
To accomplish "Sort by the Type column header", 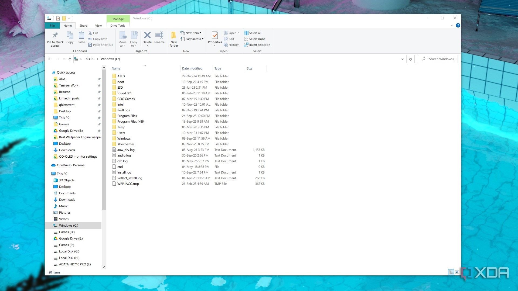I will point(229,68).
